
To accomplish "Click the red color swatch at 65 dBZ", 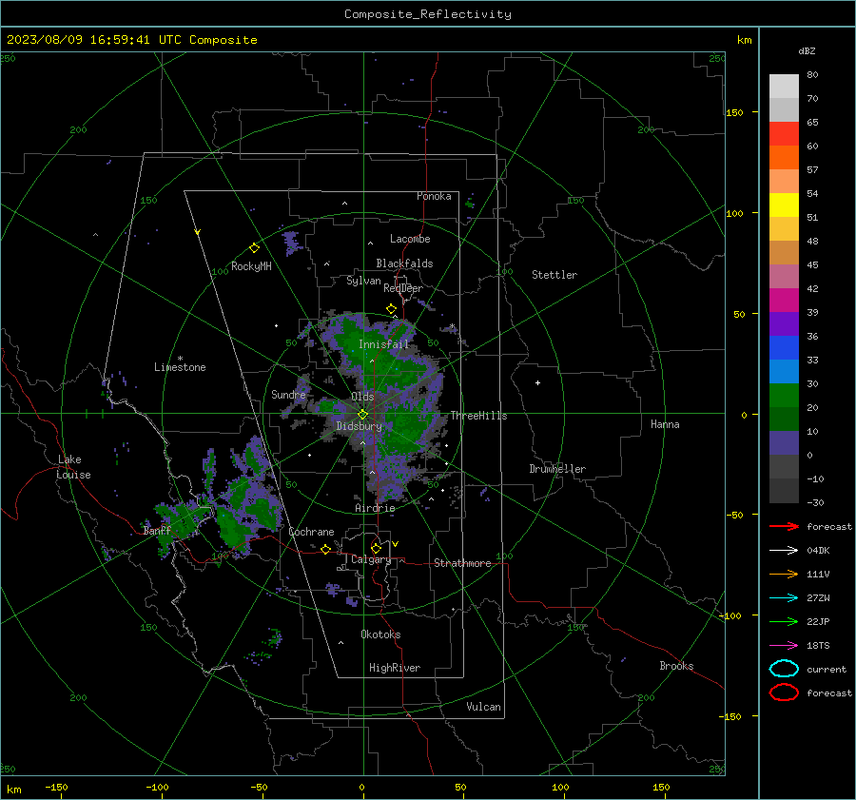I will (x=784, y=133).
